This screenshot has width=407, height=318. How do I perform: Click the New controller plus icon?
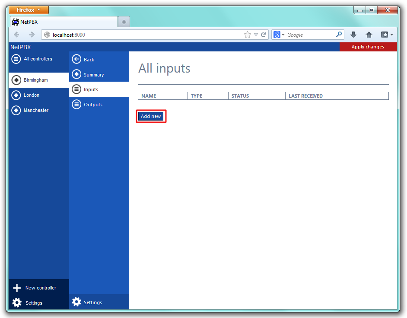(17, 288)
